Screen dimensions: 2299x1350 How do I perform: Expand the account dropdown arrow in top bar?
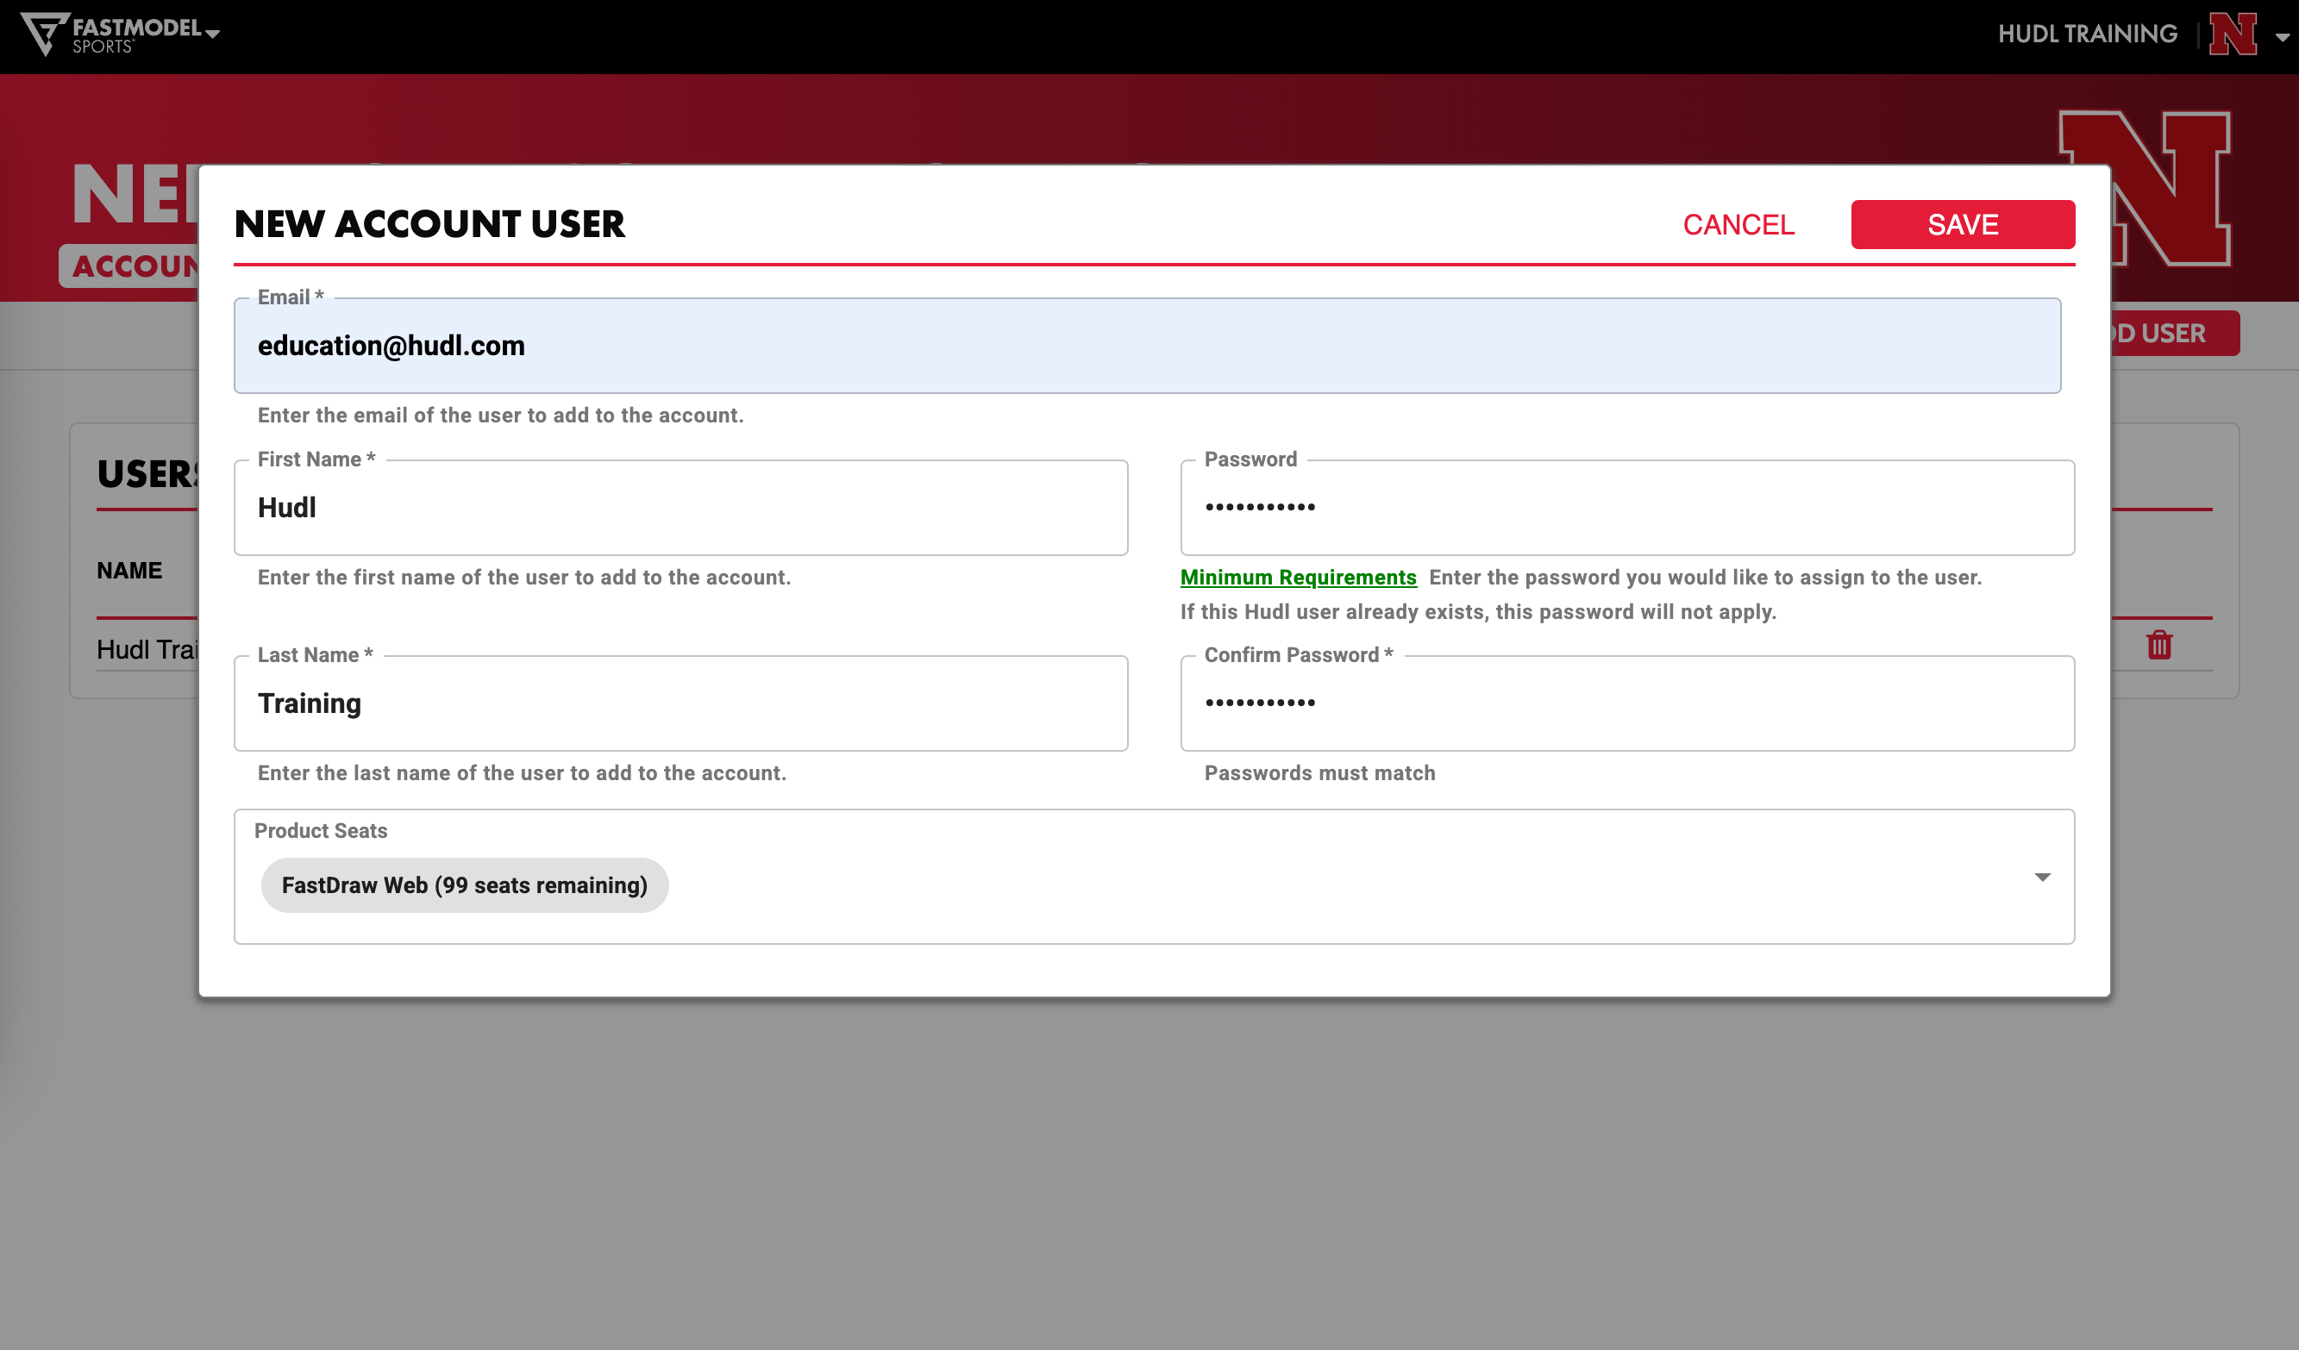click(2282, 37)
